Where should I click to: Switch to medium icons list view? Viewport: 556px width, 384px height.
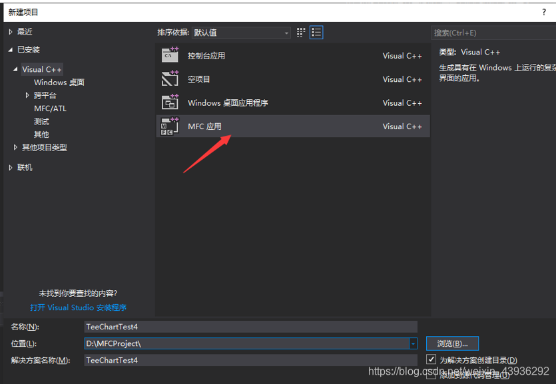click(x=316, y=33)
